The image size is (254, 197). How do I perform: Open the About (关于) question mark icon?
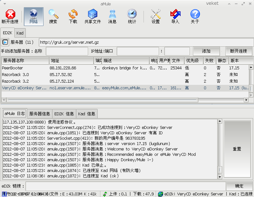click(195, 14)
